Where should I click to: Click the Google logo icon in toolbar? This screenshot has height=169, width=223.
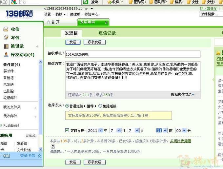tap(13, 2)
